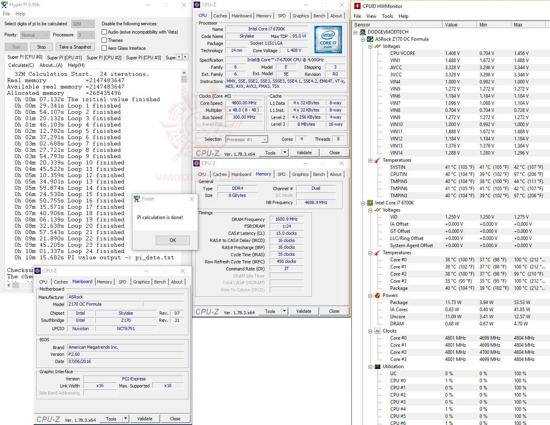Click the right tab-scroll arrow in Hyper PI
Viewport: 550px width, 425px height.
[x=185, y=57]
